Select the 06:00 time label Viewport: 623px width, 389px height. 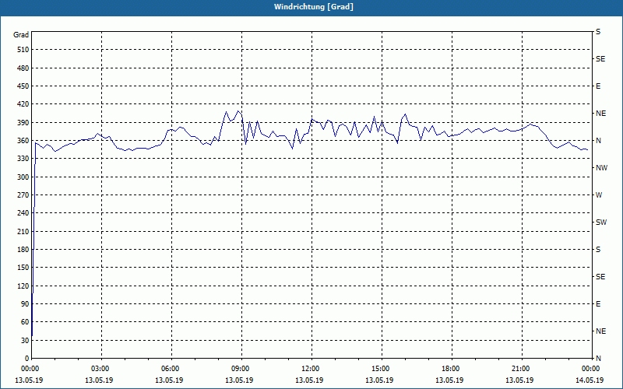pyautogui.click(x=171, y=368)
